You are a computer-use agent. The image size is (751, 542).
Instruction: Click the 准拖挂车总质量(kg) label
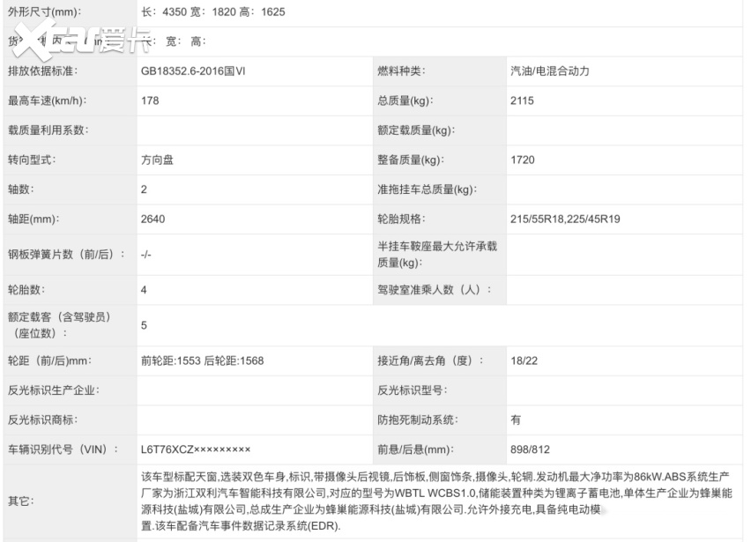(x=428, y=189)
